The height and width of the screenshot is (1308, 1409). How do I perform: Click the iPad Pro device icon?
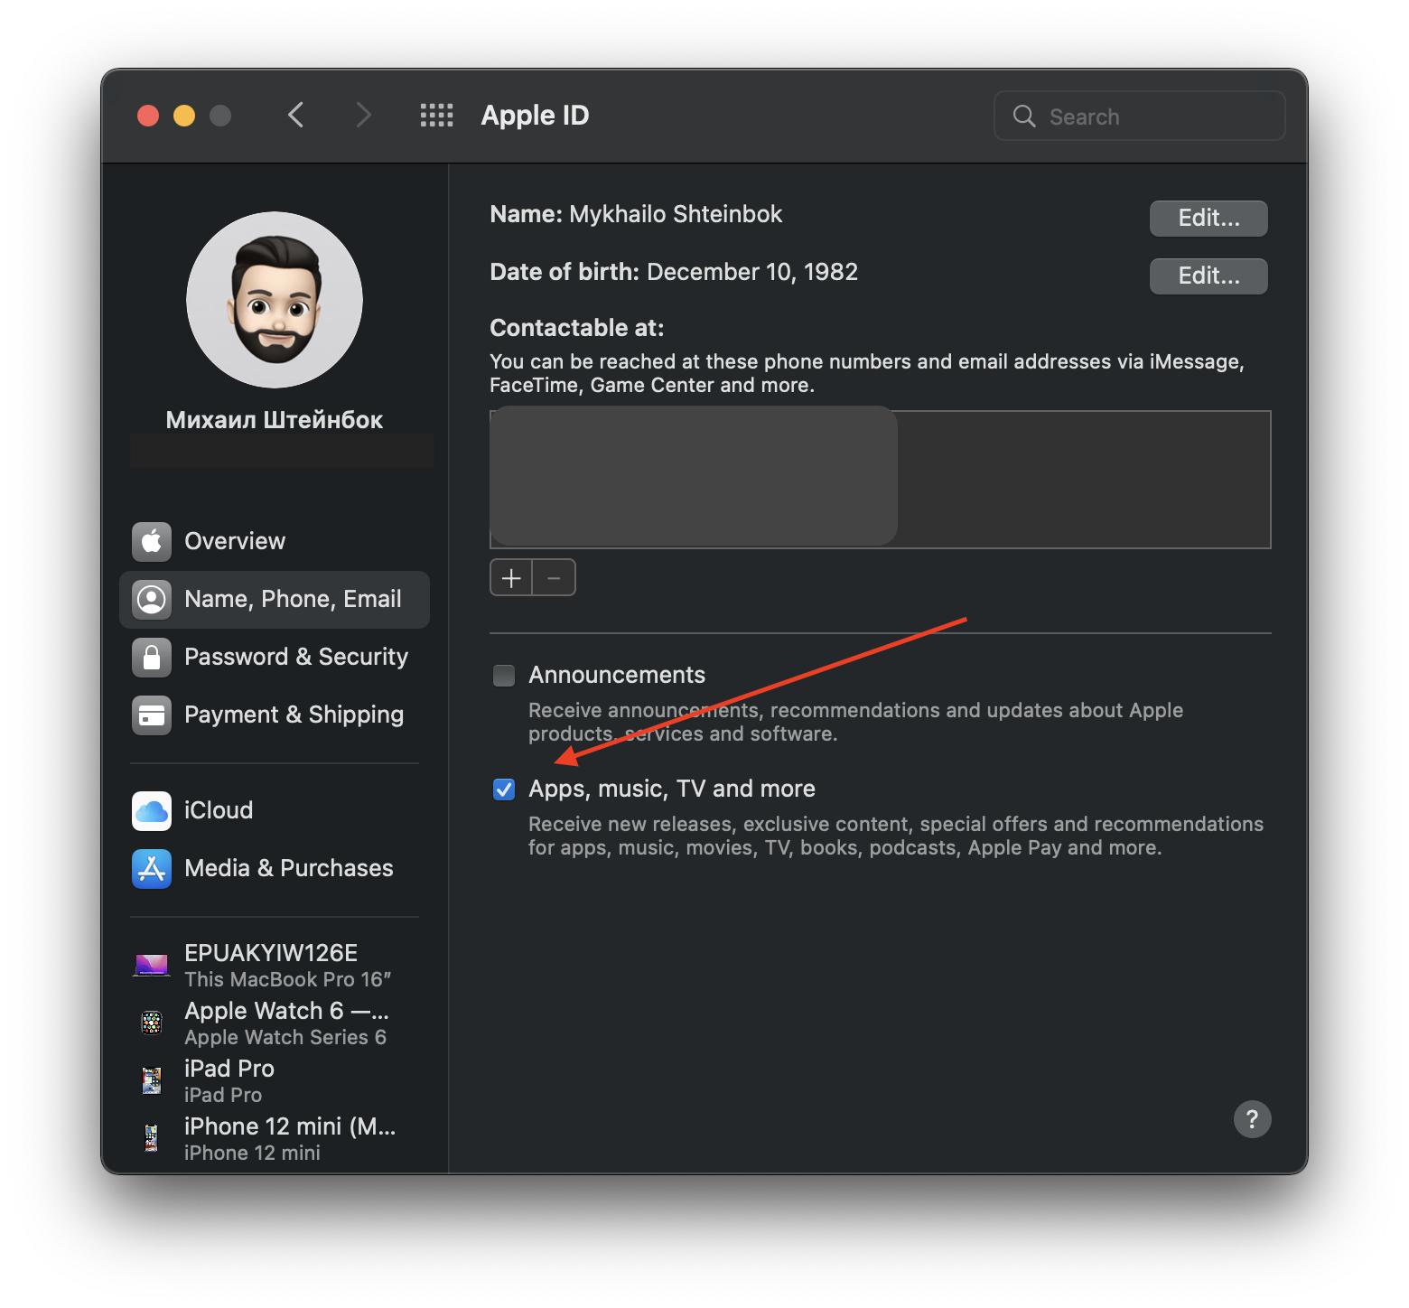152,1080
